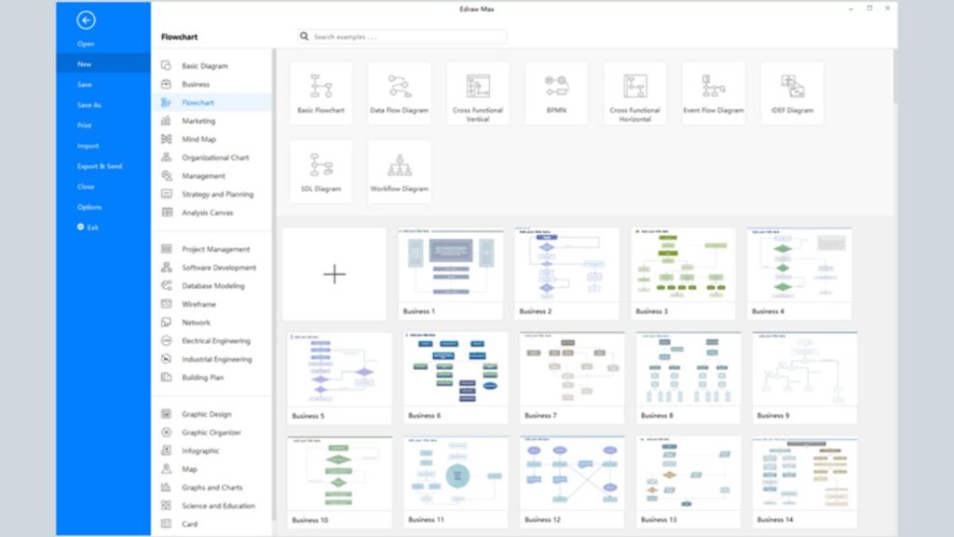
Task: Select Industrial Engineering category text
Action: coord(216,359)
